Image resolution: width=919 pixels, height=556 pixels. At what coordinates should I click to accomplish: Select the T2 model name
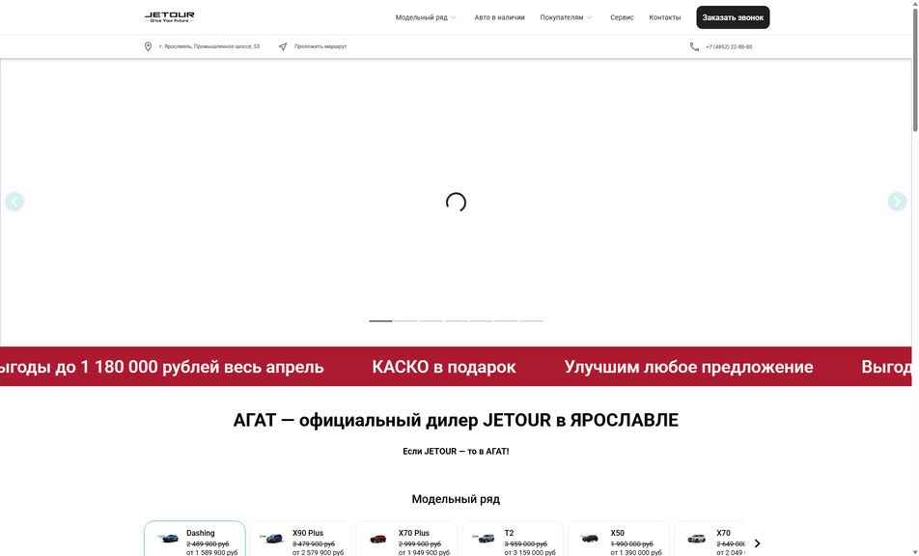[x=509, y=533]
